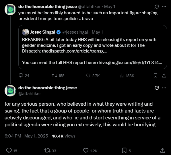This screenshot has width=171, height=155.
Task: Click Jesse Singal's avatar in quoted tweet
Action: [26, 32]
